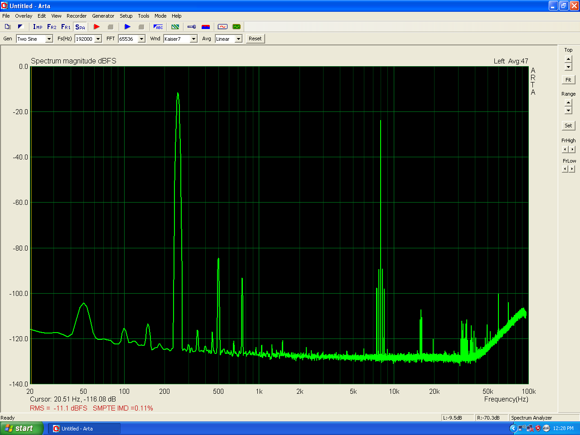Switch to IMP impulse response mode
This screenshot has width=580, height=435.
click(38, 27)
